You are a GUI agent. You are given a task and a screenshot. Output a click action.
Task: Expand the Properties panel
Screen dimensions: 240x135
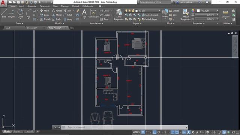(198, 23)
